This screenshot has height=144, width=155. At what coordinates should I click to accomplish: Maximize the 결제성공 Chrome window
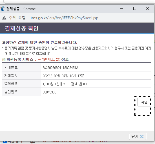pos(135,8)
